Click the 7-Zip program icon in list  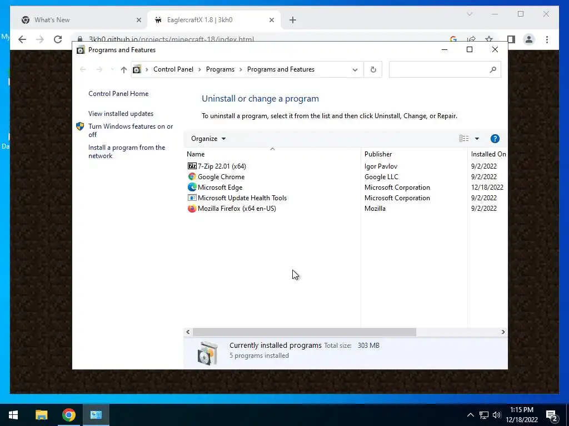pos(192,166)
